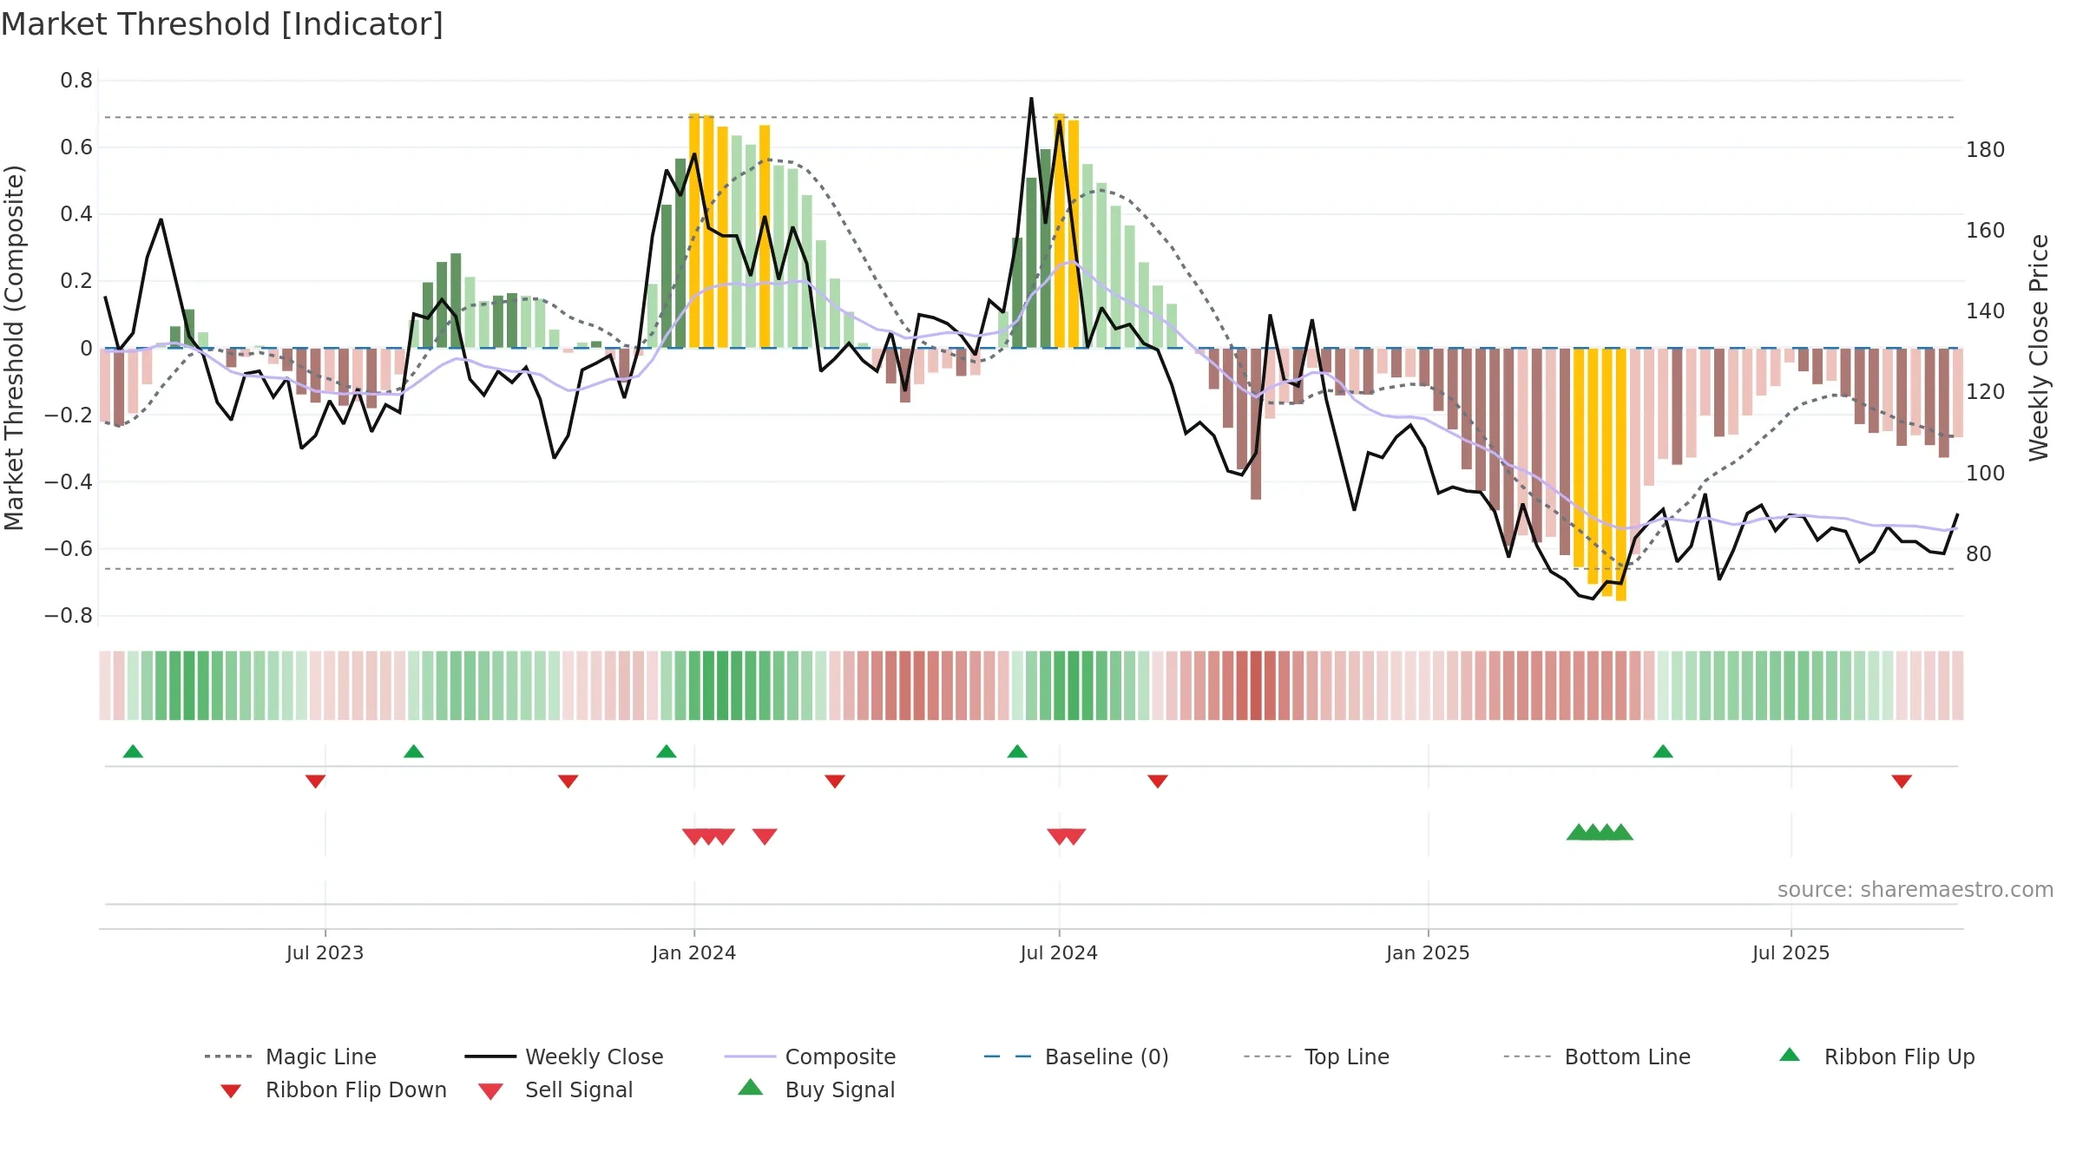Toggle the Composite legend entry
This screenshot has width=2083, height=1171.
[x=810, y=1057]
